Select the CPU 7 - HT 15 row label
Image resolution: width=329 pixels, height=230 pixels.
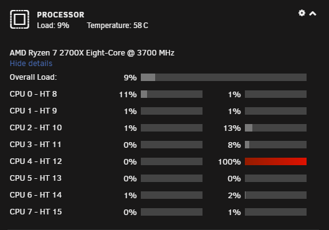(x=36, y=212)
